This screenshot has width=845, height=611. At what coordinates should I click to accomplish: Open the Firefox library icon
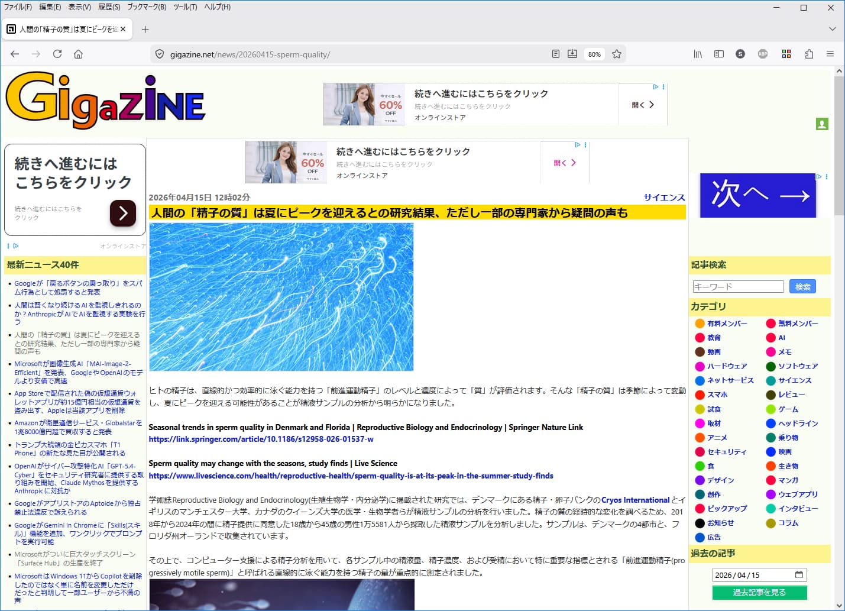click(698, 54)
